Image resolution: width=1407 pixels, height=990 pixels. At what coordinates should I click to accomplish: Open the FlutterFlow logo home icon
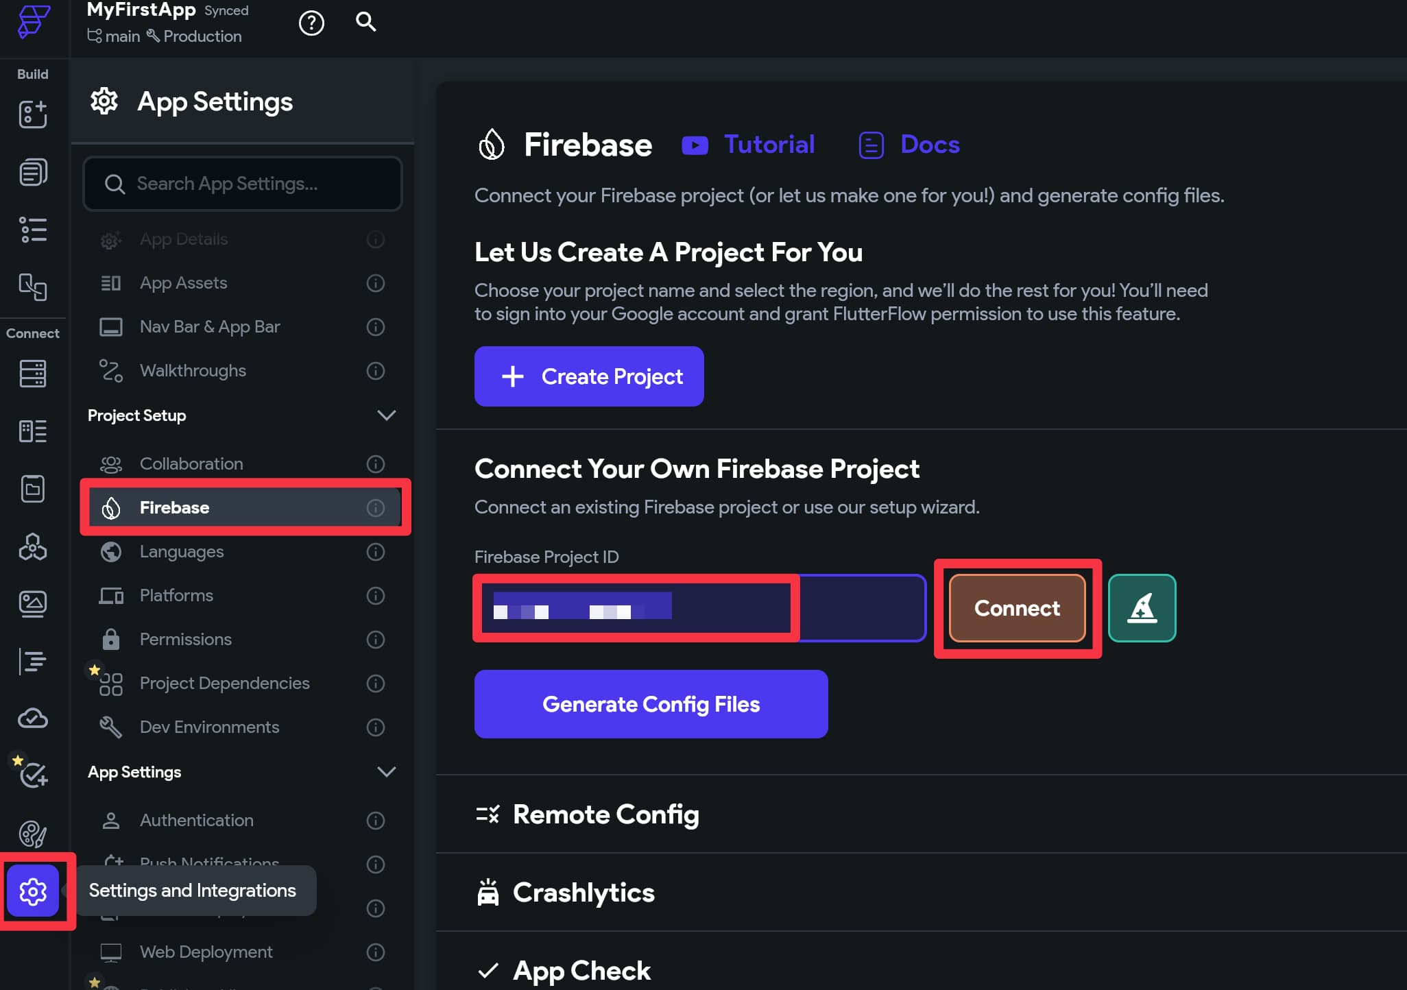34,21
